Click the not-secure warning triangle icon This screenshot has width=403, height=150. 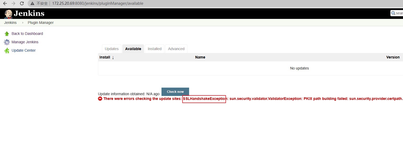[32, 4]
